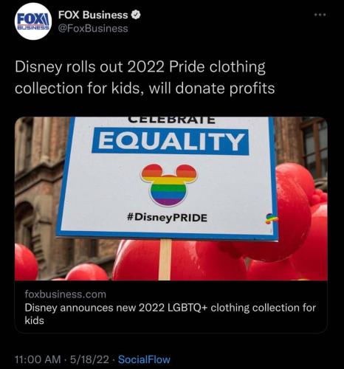Open the foxbusiness.com domain link
This screenshot has width=344, height=369.
66,294
